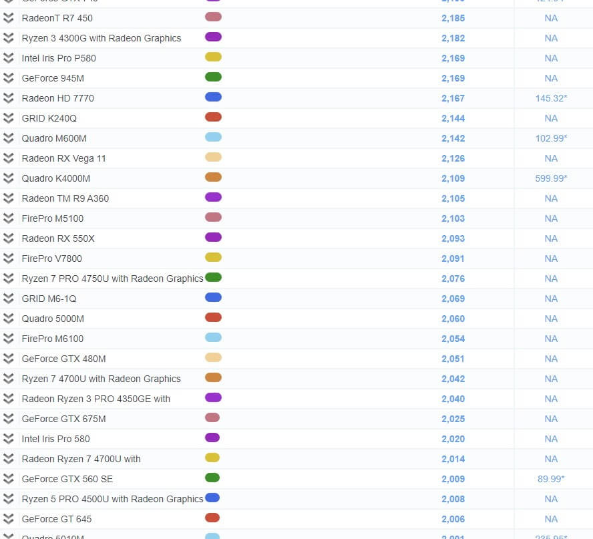Expand the GeForce 945M row chevron
The width and height of the screenshot is (593, 539).
click(8, 78)
